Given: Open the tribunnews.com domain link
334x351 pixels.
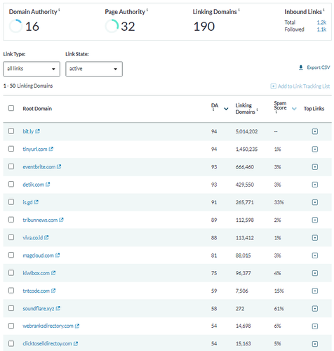Looking at the screenshot, I should pyautogui.click(x=40, y=220).
